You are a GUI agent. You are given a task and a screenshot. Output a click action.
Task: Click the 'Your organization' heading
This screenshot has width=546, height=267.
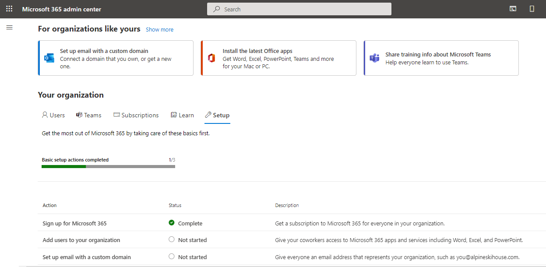coord(71,95)
